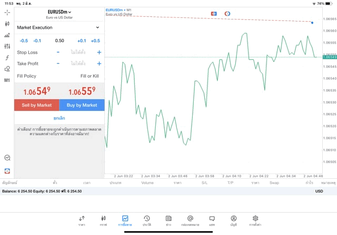Open the function indicator icon
The image size is (337, 235).
[x=7, y=57]
